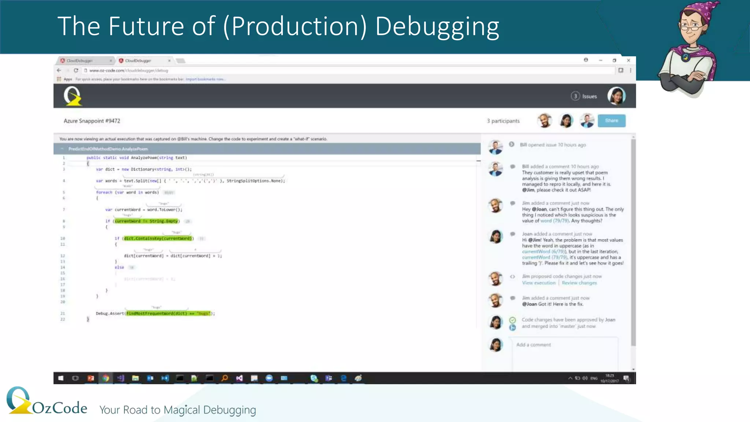Image resolution: width=750 pixels, height=422 pixels.
Task: Select the first participant avatar next to Share
Action: [545, 121]
